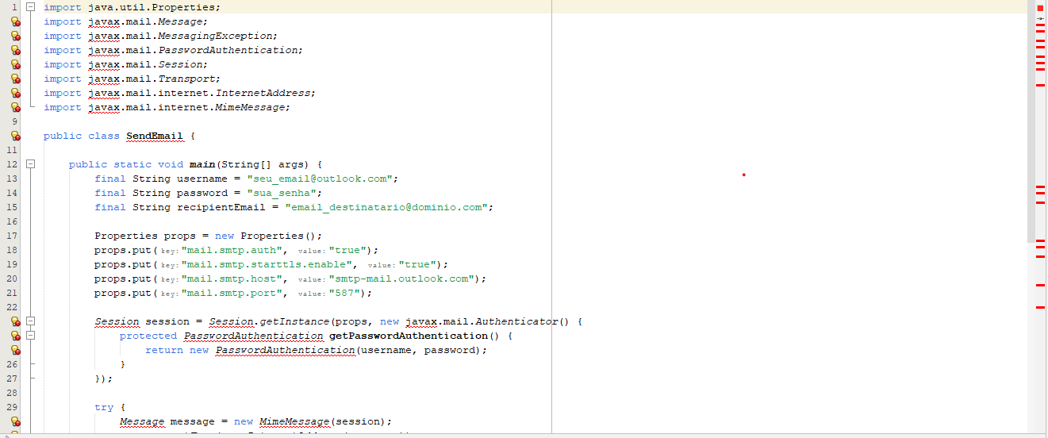Jump to the lowest red error stripe mark
The width and height of the screenshot is (1048, 438).
(x=1040, y=307)
